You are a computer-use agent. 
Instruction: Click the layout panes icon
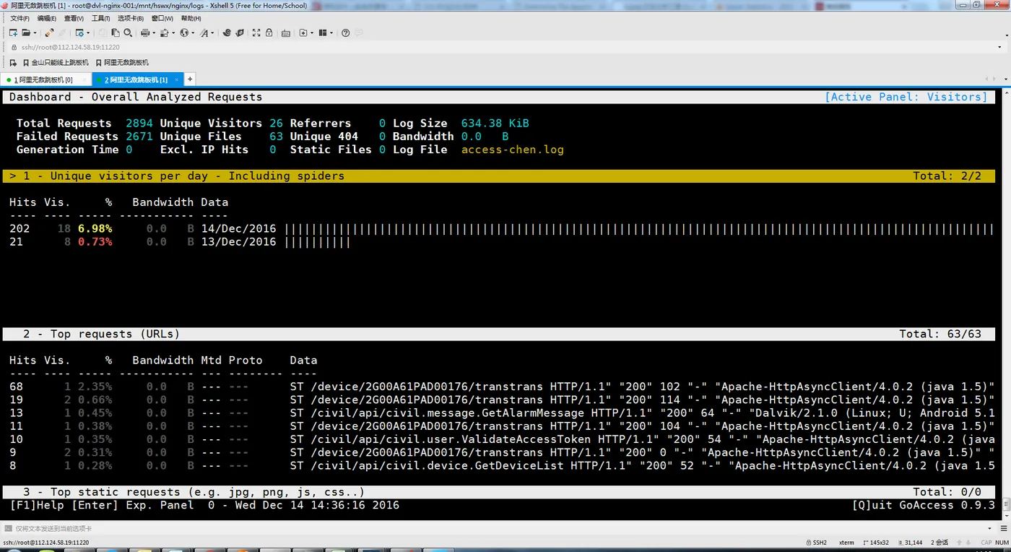[323, 33]
